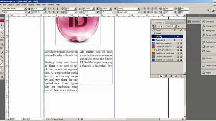Click the Subscript T icon
This screenshot has height=121, width=216.
pyautogui.click(x=53, y=12)
